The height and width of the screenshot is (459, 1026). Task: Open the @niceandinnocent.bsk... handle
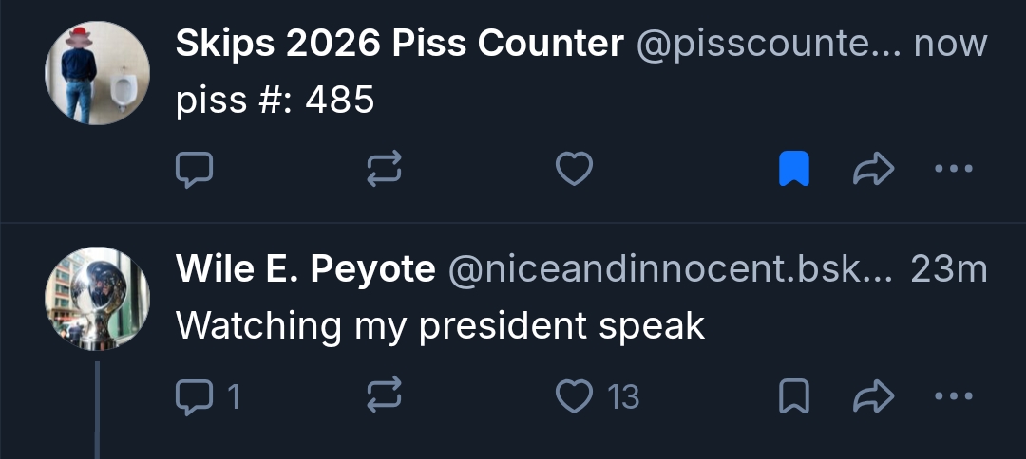pyautogui.click(x=670, y=270)
